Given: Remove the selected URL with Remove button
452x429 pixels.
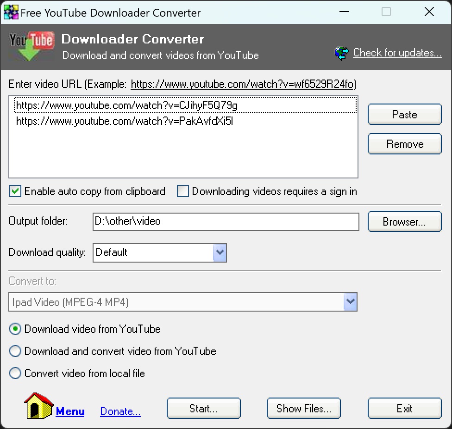Looking at the screenshot, I should [404, 144].
